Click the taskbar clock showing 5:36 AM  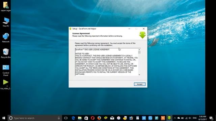click(202, 118)
